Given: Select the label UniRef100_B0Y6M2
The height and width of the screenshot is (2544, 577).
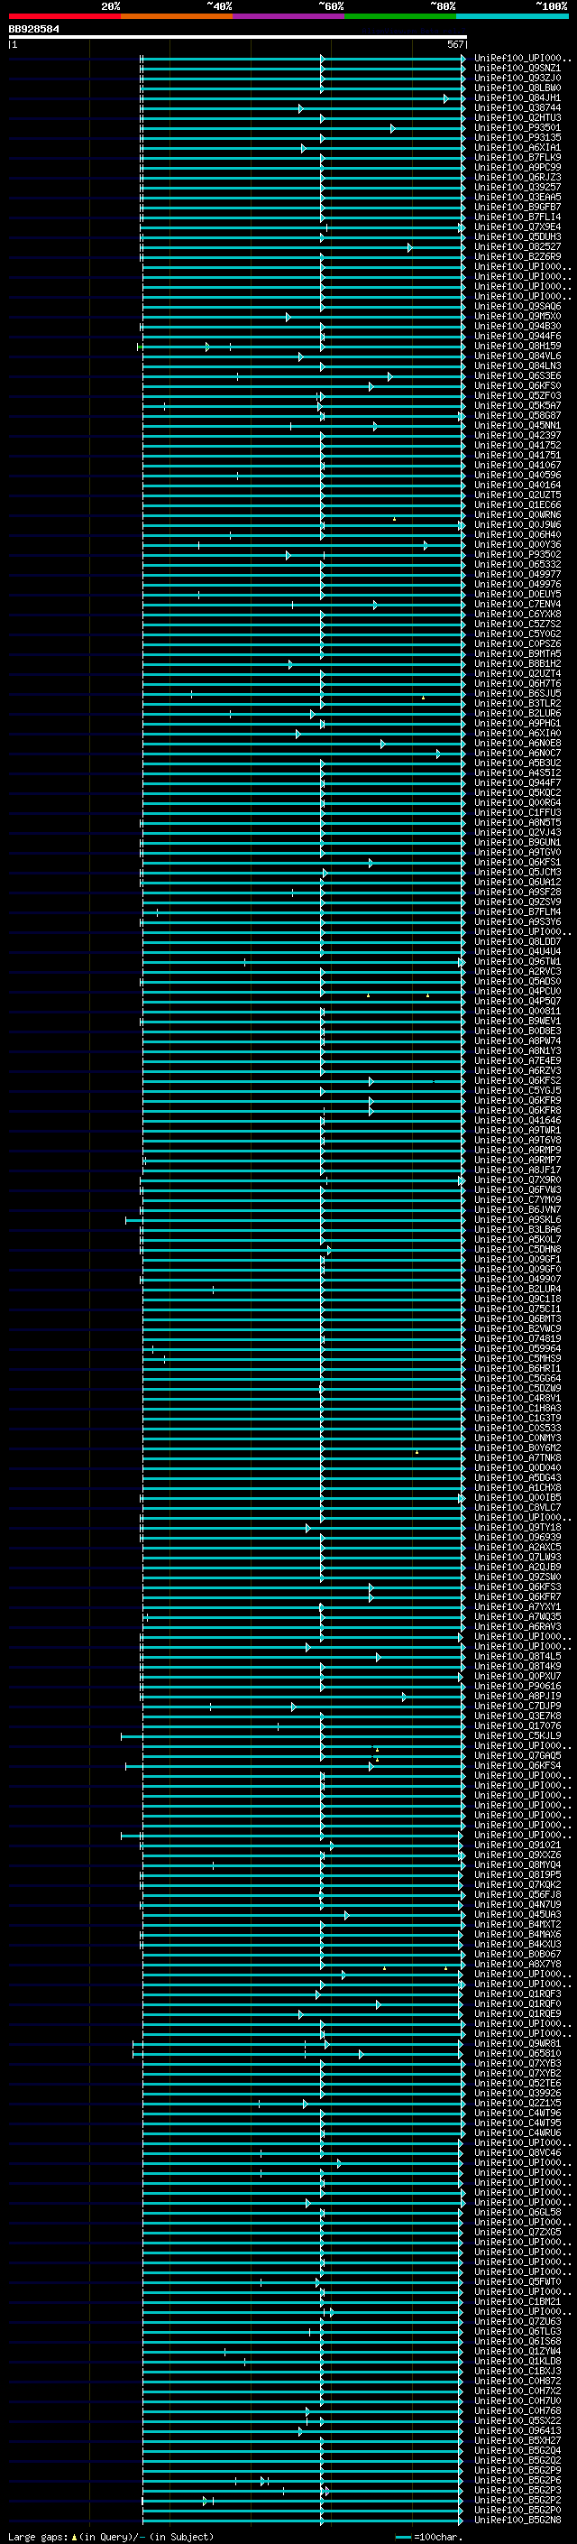Looking at the screenshot, I should click(517, 1447).
